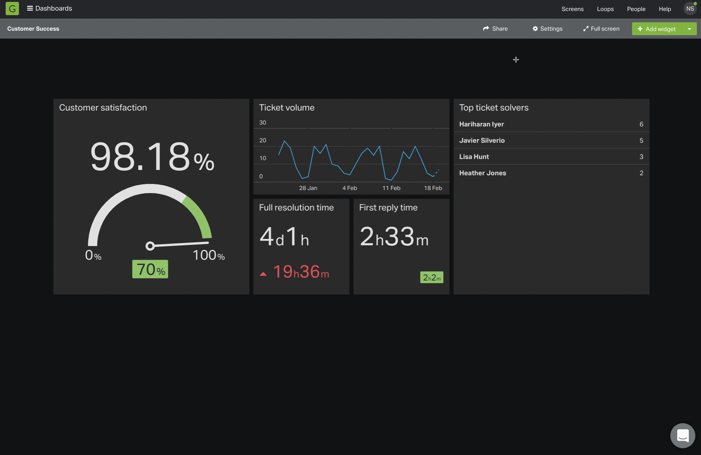Expand the Add widget dropdown arrow
The height and width of the screenshot is (455, 701).
coord(689,29)
